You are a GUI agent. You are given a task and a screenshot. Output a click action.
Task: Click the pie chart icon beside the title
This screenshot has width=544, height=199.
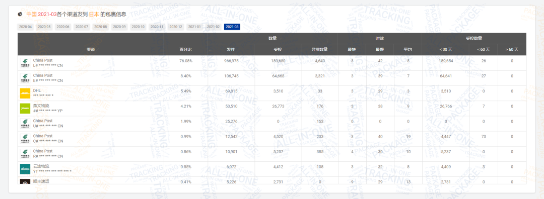[x=20, y=14]
